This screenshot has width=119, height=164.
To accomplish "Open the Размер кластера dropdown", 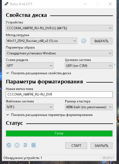I will coord(89,107).
